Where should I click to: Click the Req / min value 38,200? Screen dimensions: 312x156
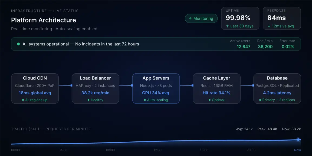pos(265,47)
